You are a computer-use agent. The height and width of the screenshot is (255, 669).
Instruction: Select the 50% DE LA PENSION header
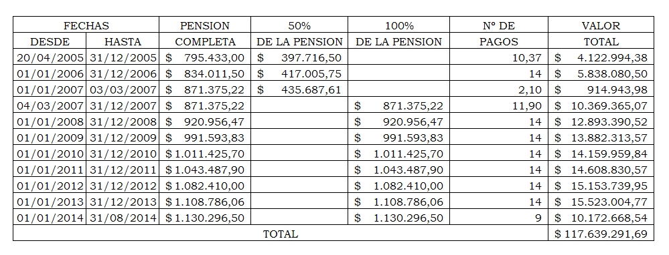(x=299, y=33)
